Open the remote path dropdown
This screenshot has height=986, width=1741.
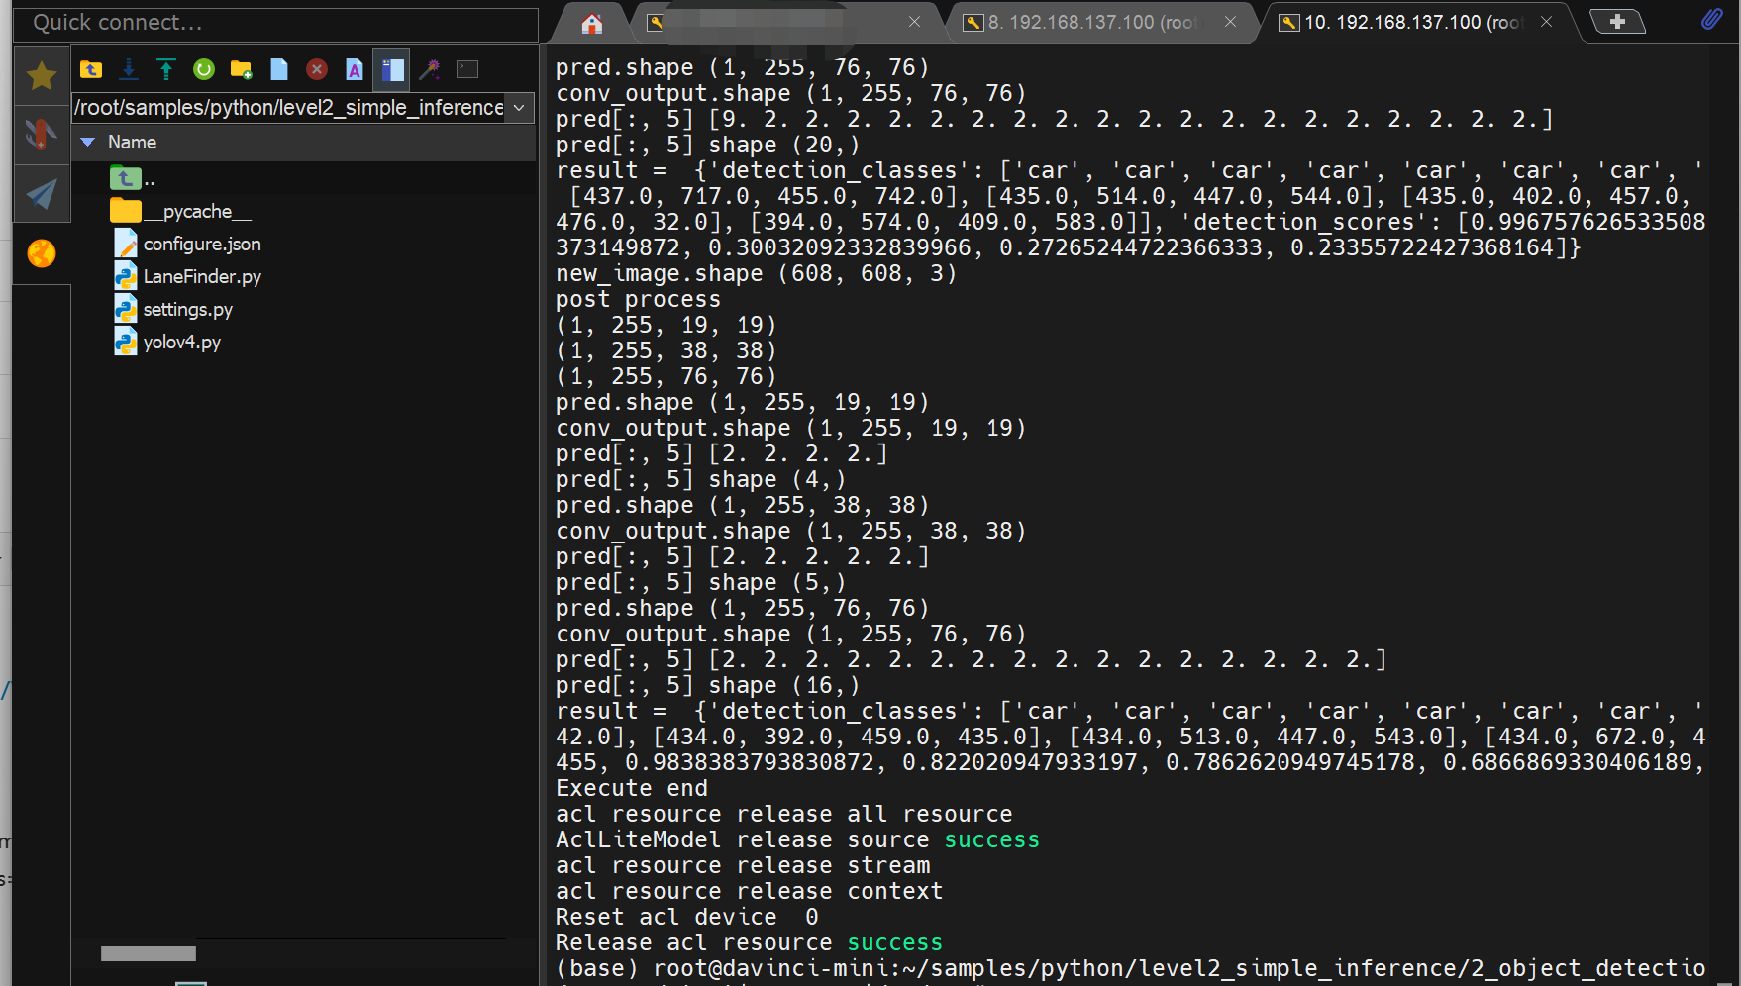[519, 108]
